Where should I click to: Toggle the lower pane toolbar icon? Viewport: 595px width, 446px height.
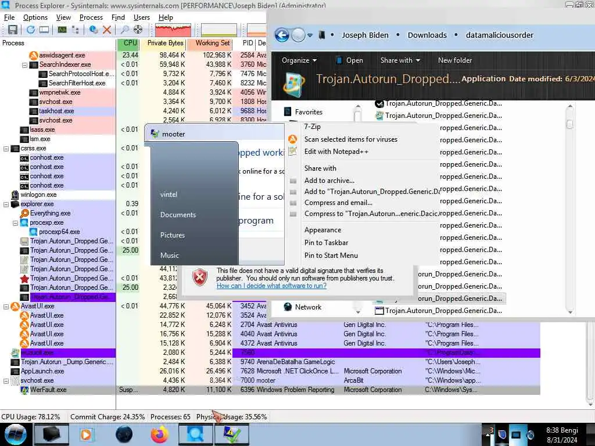44,30
